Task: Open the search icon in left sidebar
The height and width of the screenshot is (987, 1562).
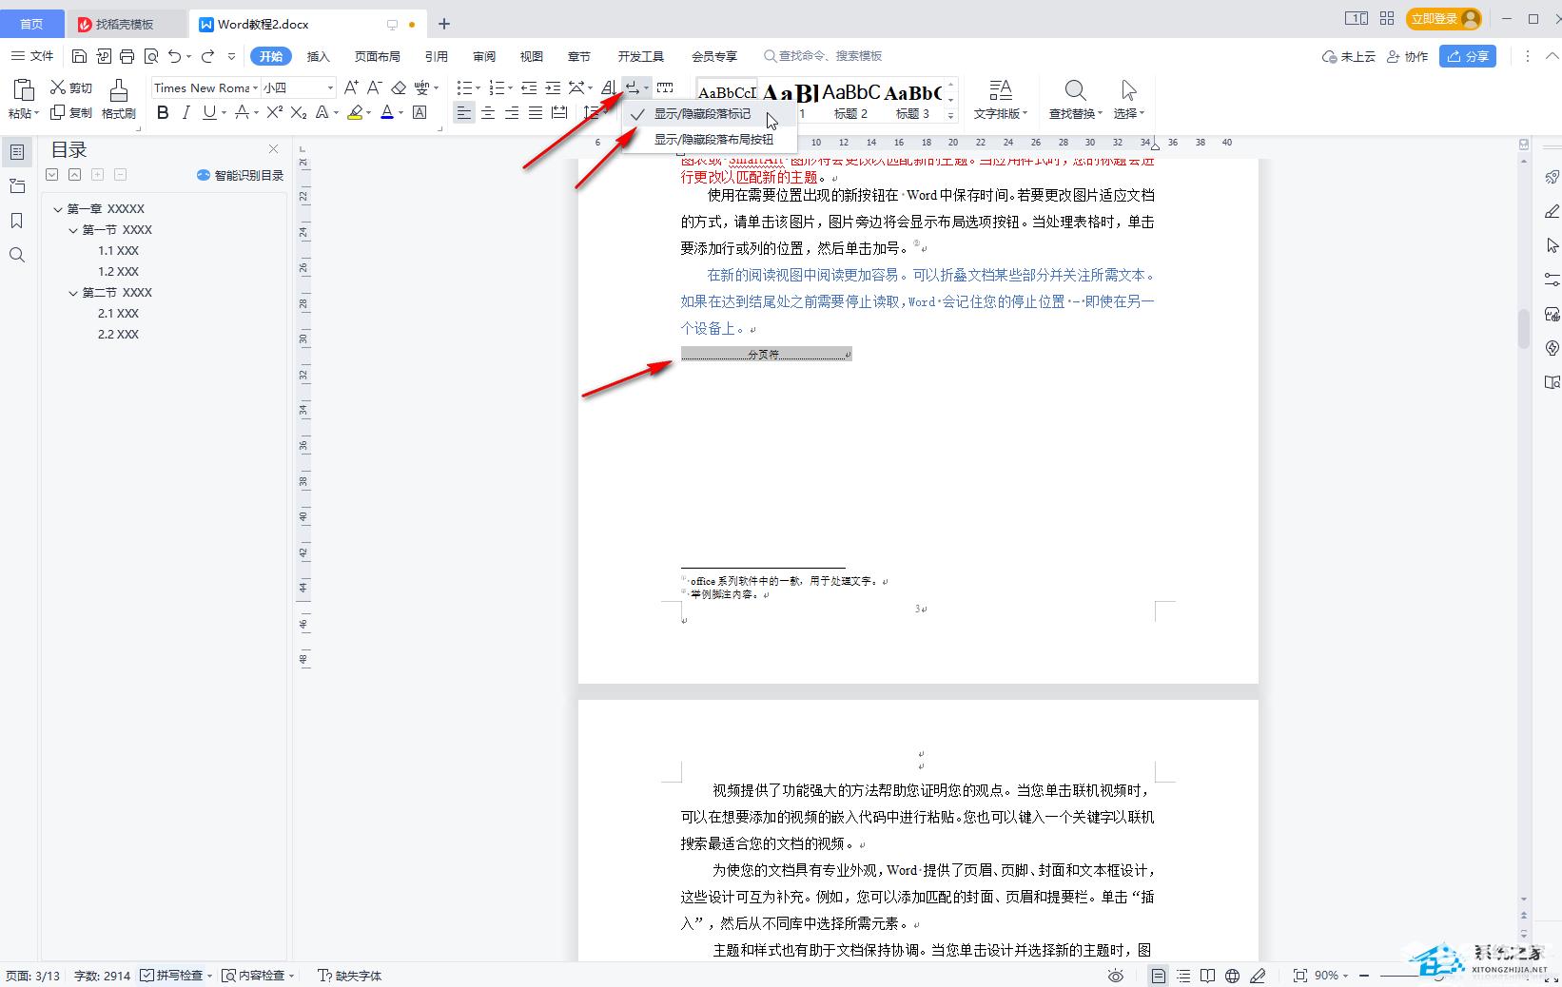Action: (17, 255)
